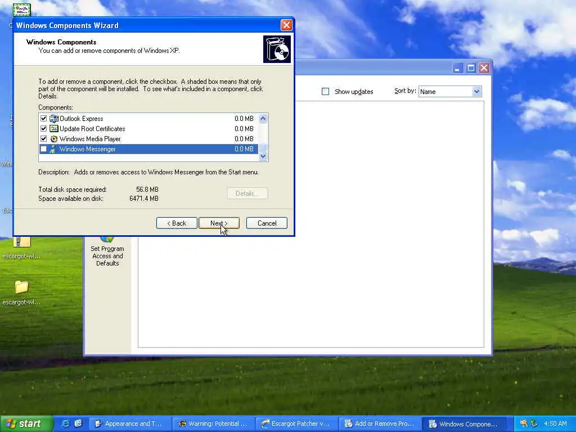Screen dimensions: 576x432
Task: Click the components list scroll up arrow
Action: (x=263, y=118)
